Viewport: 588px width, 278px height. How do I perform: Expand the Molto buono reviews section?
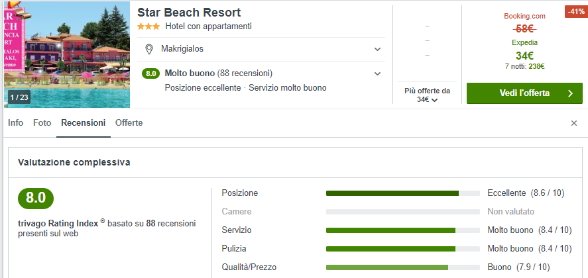[x=377, y=73]
